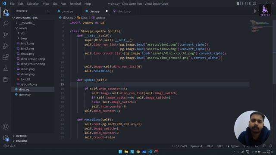Click the Explorer more actions ellipsis
Image resolution: width=276 pixels, height=155 pixels.
49,11
